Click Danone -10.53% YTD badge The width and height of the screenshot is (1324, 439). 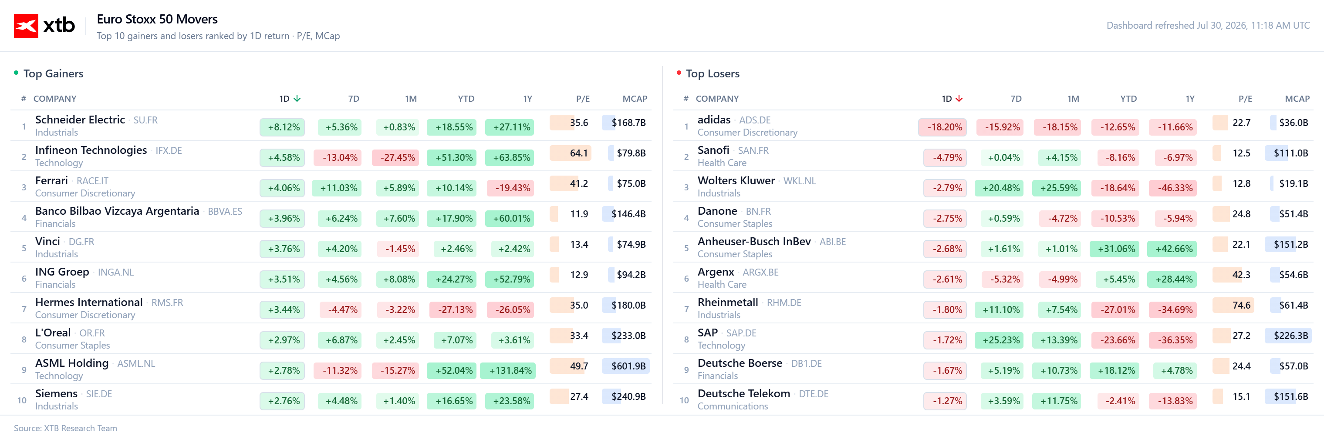[x=1116, y=219]
